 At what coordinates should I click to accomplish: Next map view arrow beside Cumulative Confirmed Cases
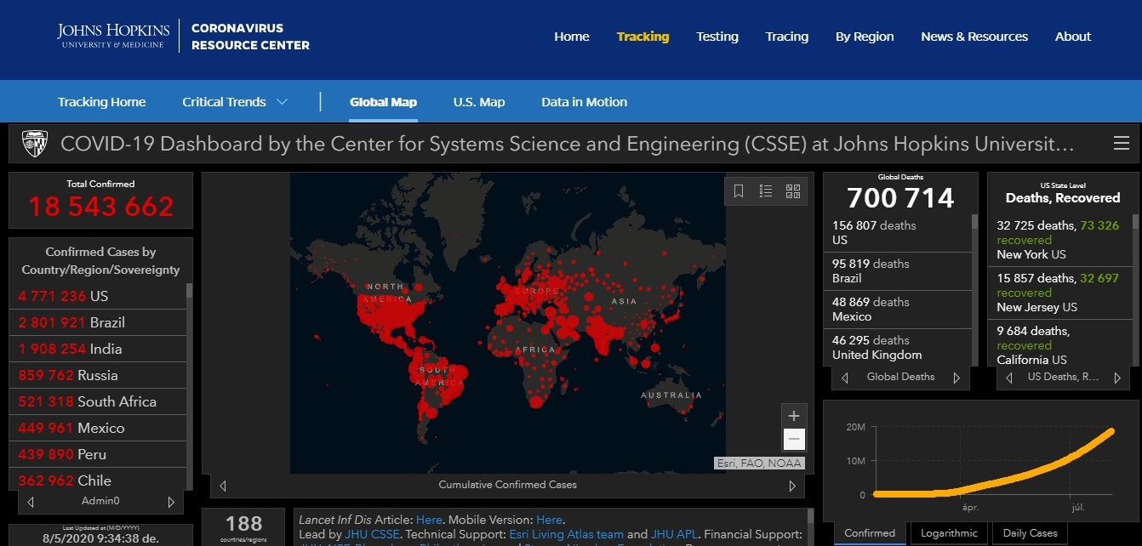pos(792,486)
